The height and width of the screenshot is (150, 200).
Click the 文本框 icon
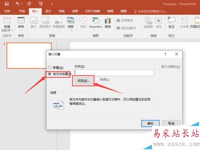click(184, 20)
